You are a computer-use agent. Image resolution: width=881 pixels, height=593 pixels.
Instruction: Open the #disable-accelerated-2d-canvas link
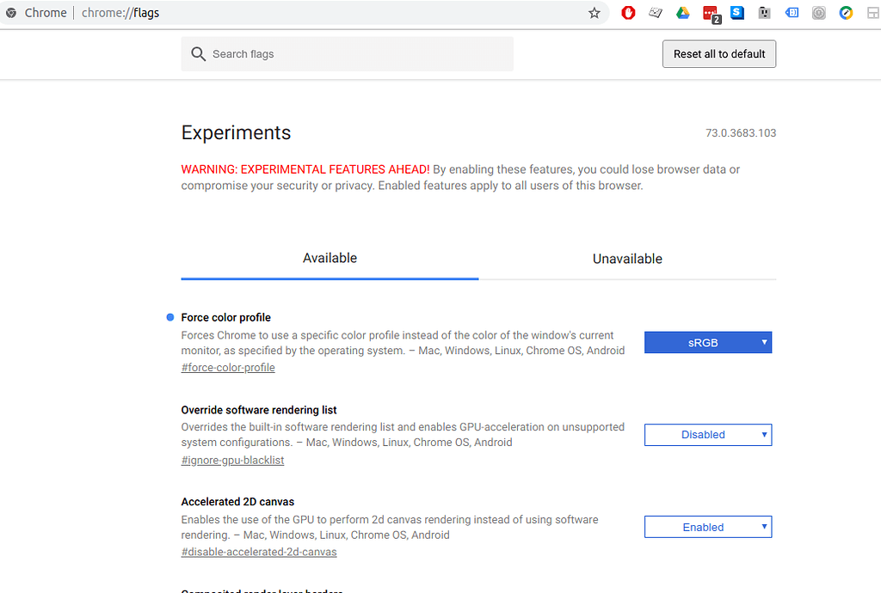point(259,552)
